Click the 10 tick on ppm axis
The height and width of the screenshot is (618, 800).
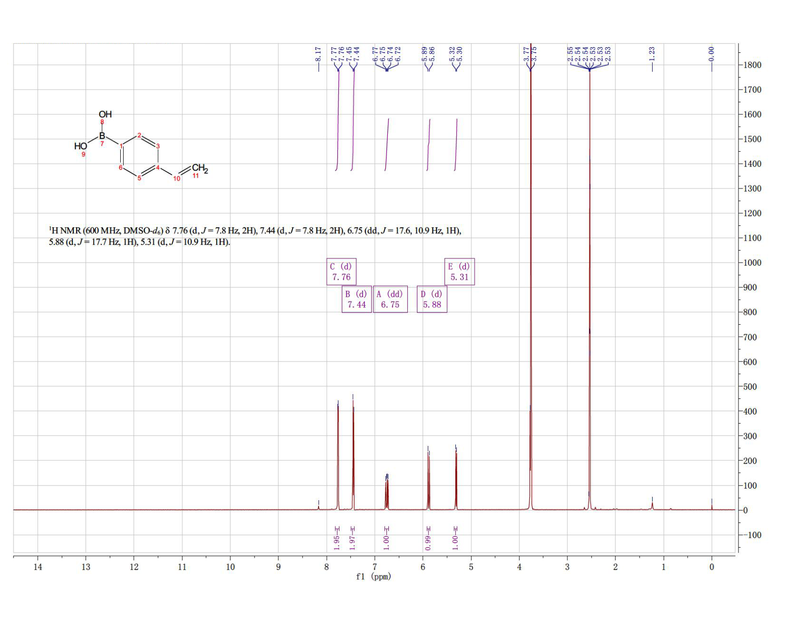click(230, 567)
